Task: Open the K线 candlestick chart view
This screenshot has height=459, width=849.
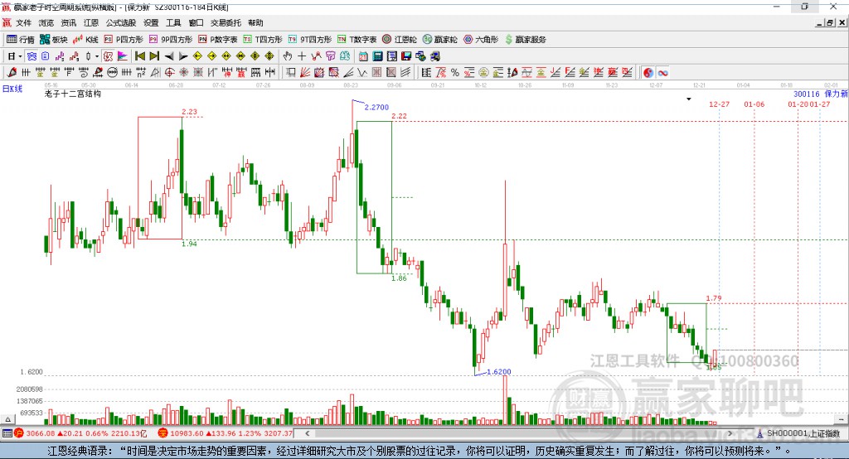Action: pyautogui.click(x=86, y=39)
